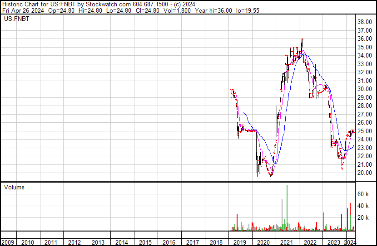Viewport: 377px width, 246px height.
Task: Select the 2009 year marker on the time axis
Action: (8, 242)
